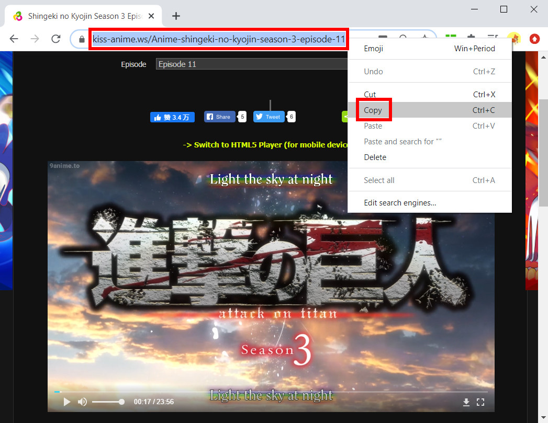Open the profile avatar icon
The width and height of the screenshot is (548, 423).
click(515, 38)
